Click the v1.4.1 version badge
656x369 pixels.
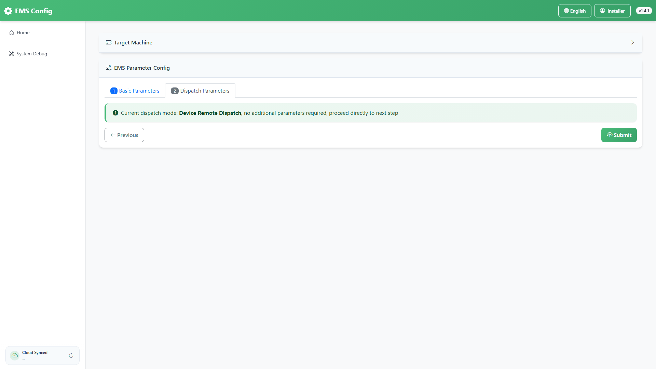click(x=644, y=11)
